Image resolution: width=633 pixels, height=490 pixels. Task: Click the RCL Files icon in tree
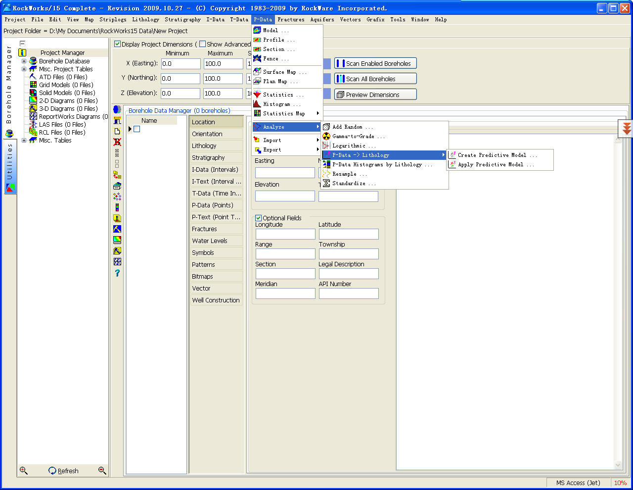pos(33,132)
